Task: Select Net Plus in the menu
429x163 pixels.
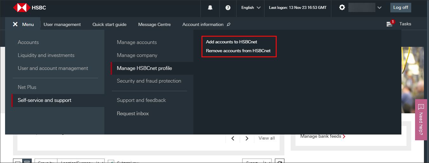Action: [x=27, y=87]
